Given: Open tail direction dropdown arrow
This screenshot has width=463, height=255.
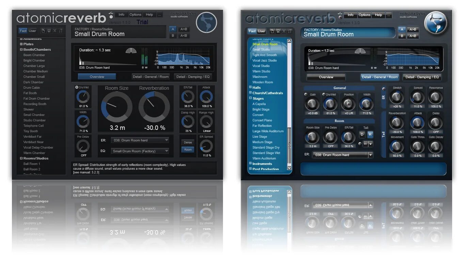Looking at the screenshot, I should click(x=370, y=144).
